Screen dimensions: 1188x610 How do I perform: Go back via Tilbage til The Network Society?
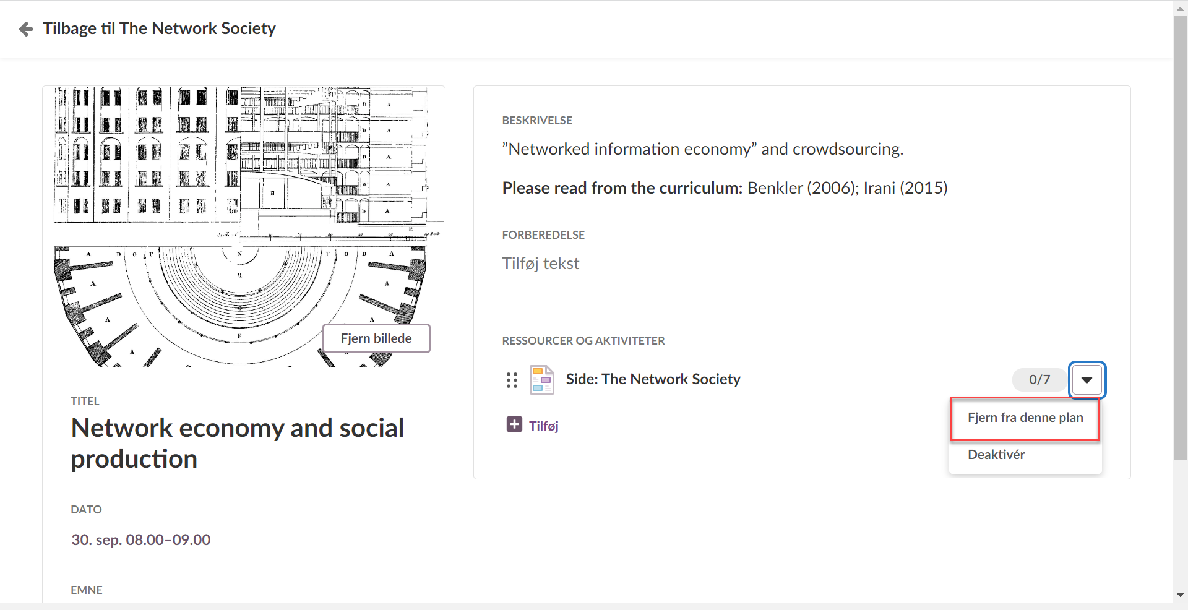pos(159,28)
